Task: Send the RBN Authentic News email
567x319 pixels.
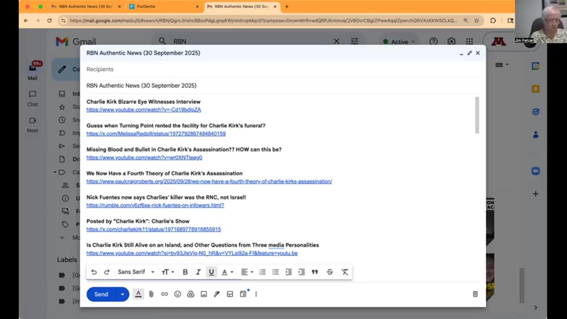Action: coord(101,294)
